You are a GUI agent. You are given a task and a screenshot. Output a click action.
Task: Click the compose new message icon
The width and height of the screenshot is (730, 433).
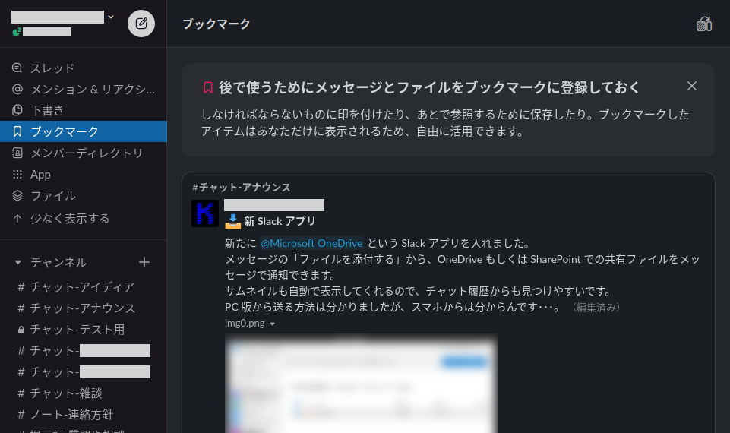141,24
